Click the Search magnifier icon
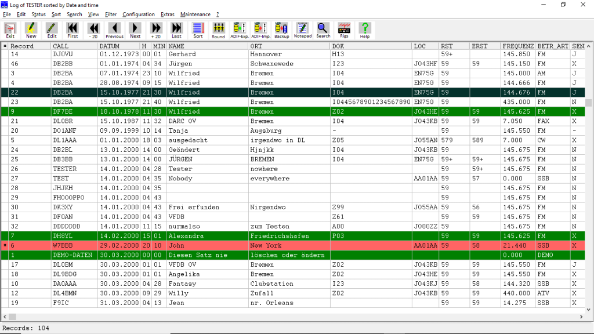The height and width of the screenshot is (334, 594). pos(323,30)
